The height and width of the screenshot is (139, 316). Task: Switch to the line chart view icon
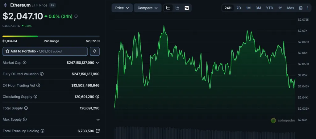[168, 8]
